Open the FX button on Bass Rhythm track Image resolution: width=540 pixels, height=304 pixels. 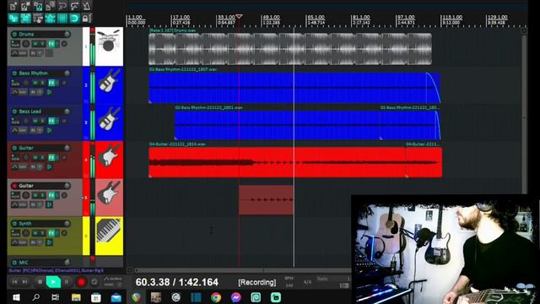coord(51,83)
